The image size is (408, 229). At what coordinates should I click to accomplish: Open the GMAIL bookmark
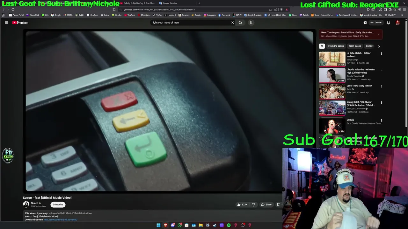click(x=68, y=15)
